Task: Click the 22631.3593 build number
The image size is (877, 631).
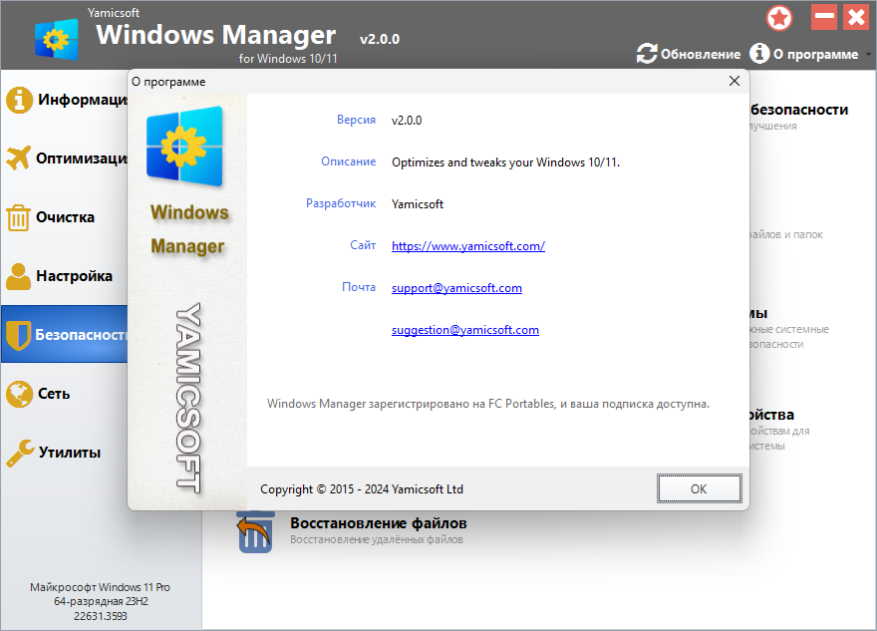Action: (101, 616)
